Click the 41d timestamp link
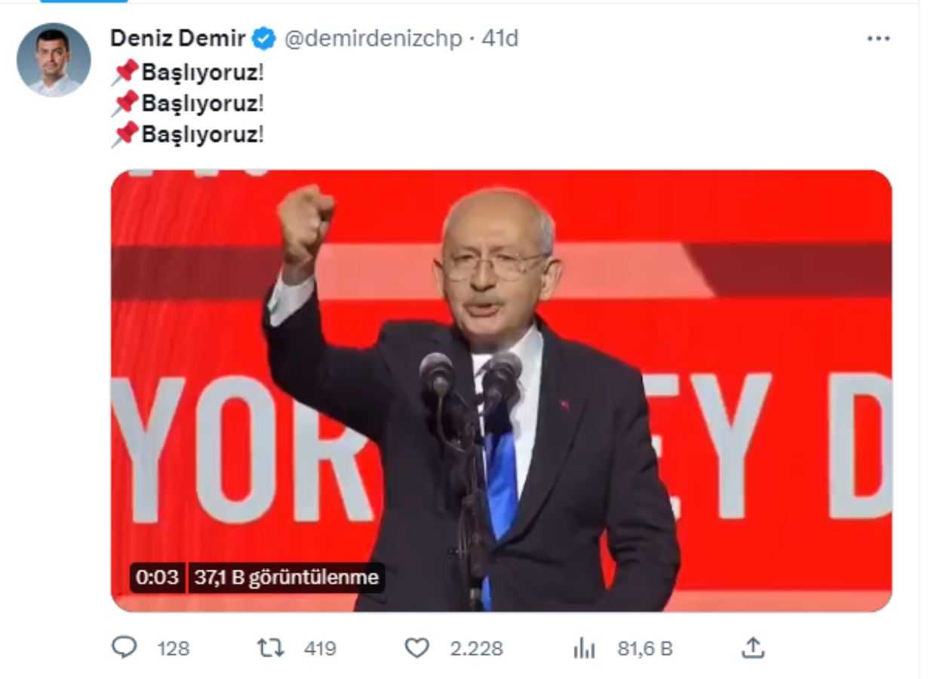The image size is (931, 679). [500, 38]
